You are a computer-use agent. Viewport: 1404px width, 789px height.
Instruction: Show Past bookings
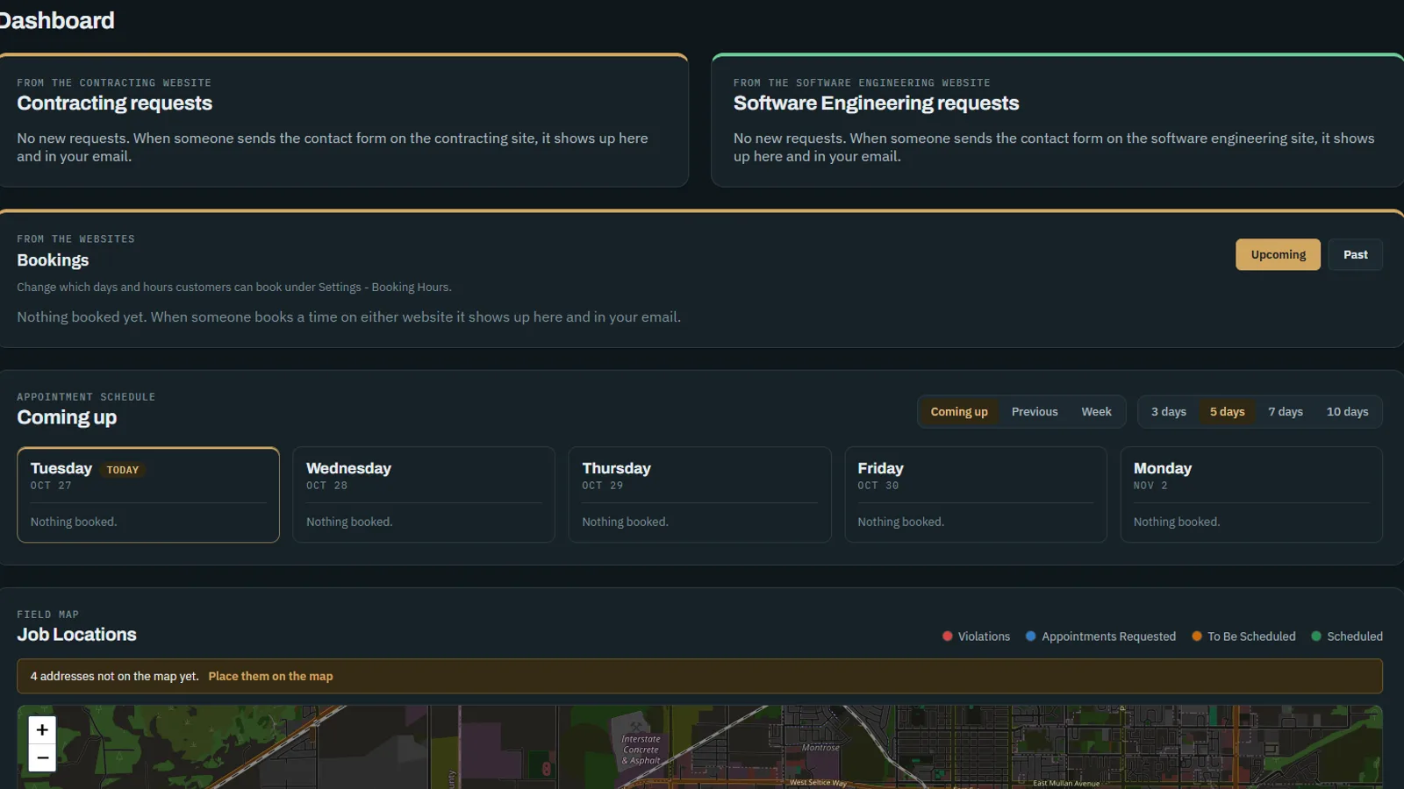(1355, 254)
